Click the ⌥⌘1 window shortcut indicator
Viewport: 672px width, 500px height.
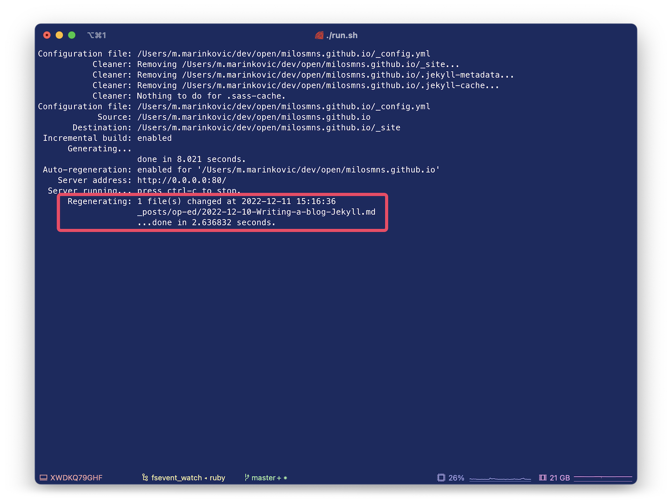pos(97,35)
